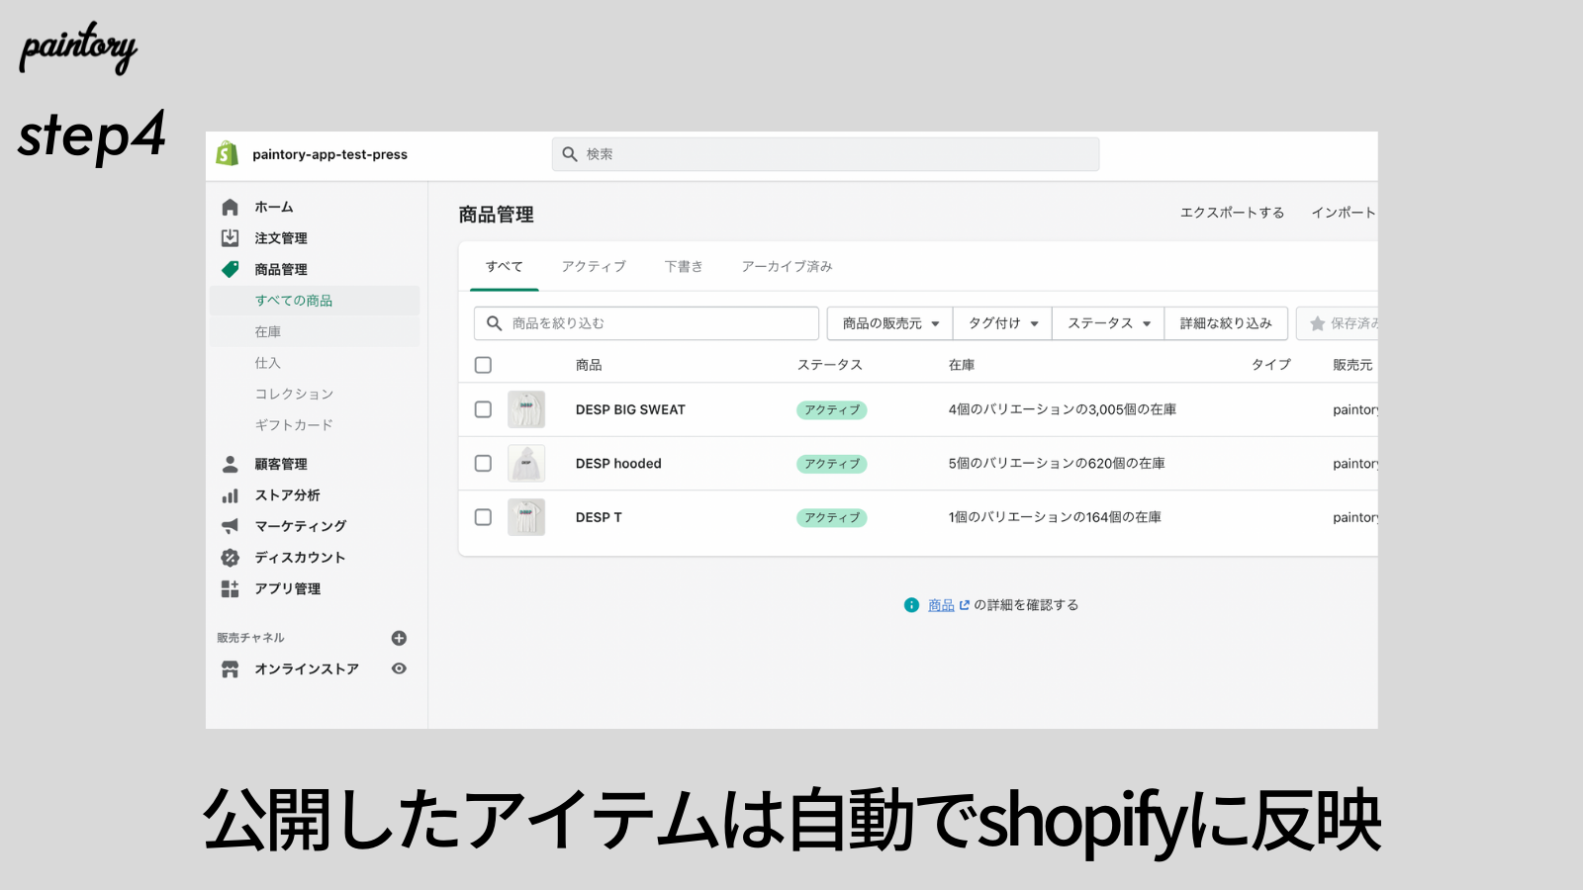
Task: Follow the 商品 help link
Action: coord(941,605)
